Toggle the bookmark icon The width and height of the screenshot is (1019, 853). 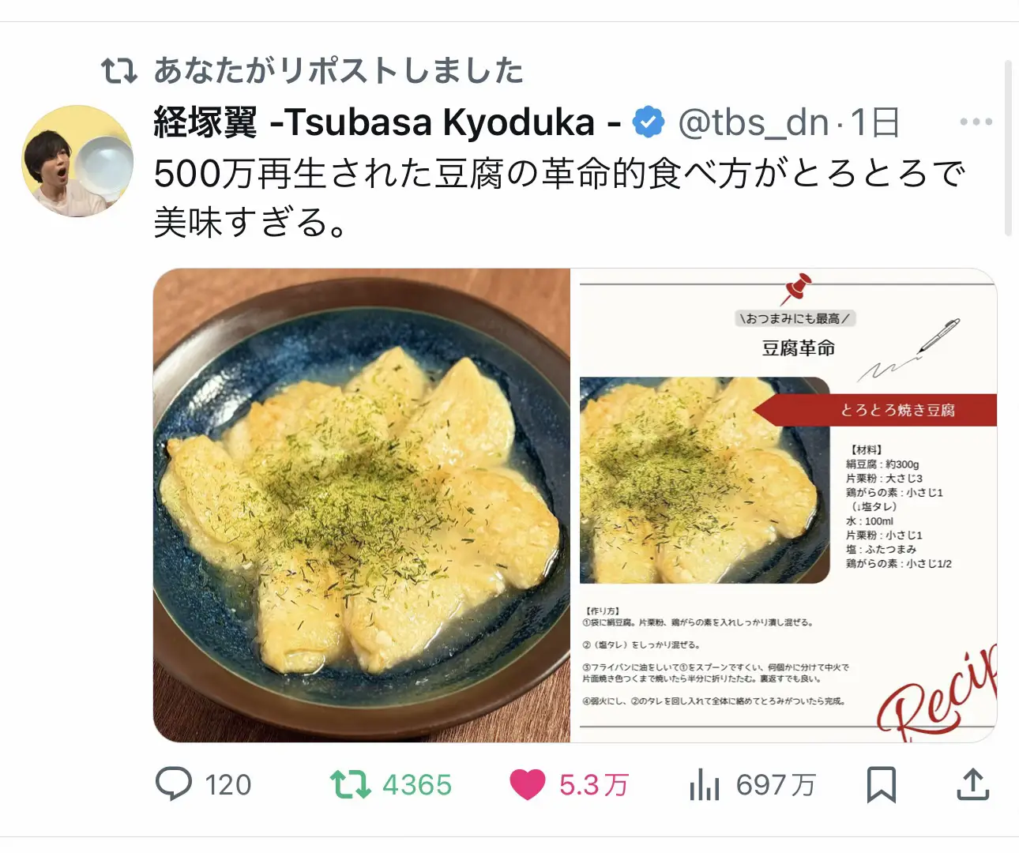(x=882, y=784)
